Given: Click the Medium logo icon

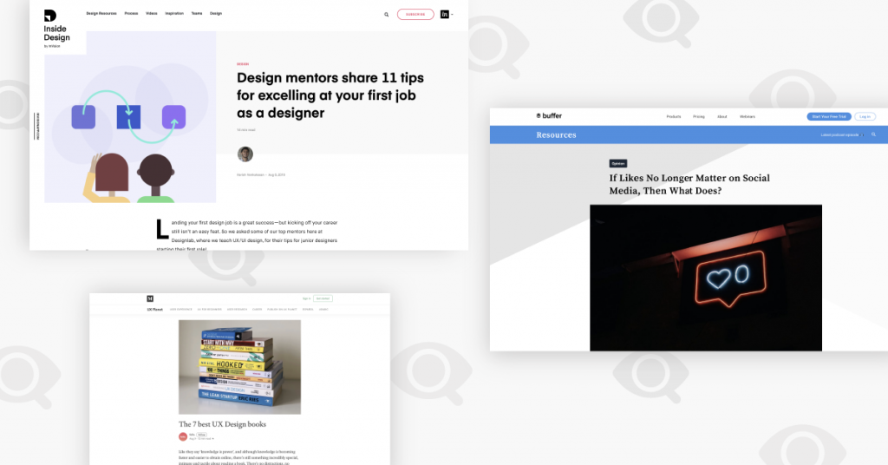Looking at the screenshot, I should coord(150,298).
